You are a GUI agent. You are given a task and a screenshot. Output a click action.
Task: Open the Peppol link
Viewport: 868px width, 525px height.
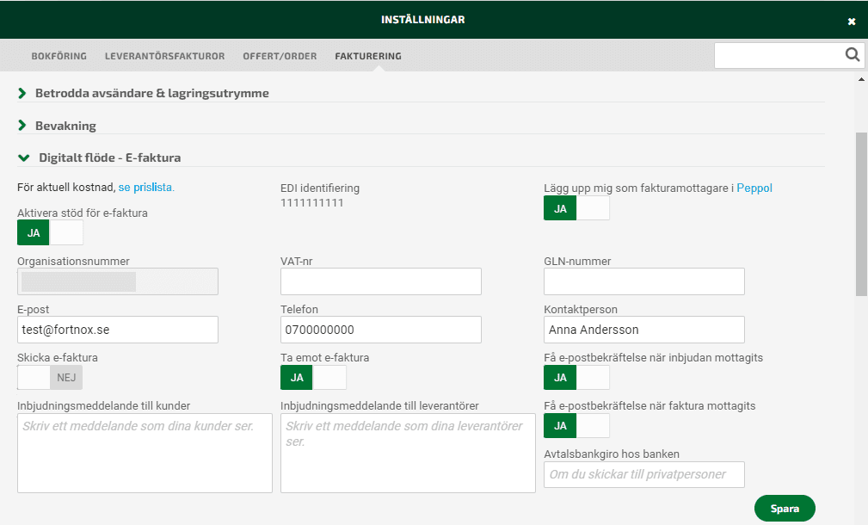754,188
